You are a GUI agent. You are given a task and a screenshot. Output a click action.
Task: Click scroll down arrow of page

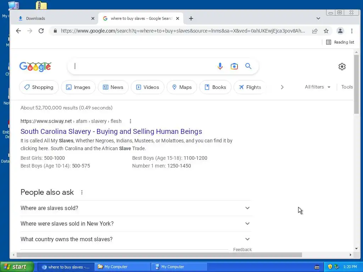pyautogui.click(x=356, y=249)
